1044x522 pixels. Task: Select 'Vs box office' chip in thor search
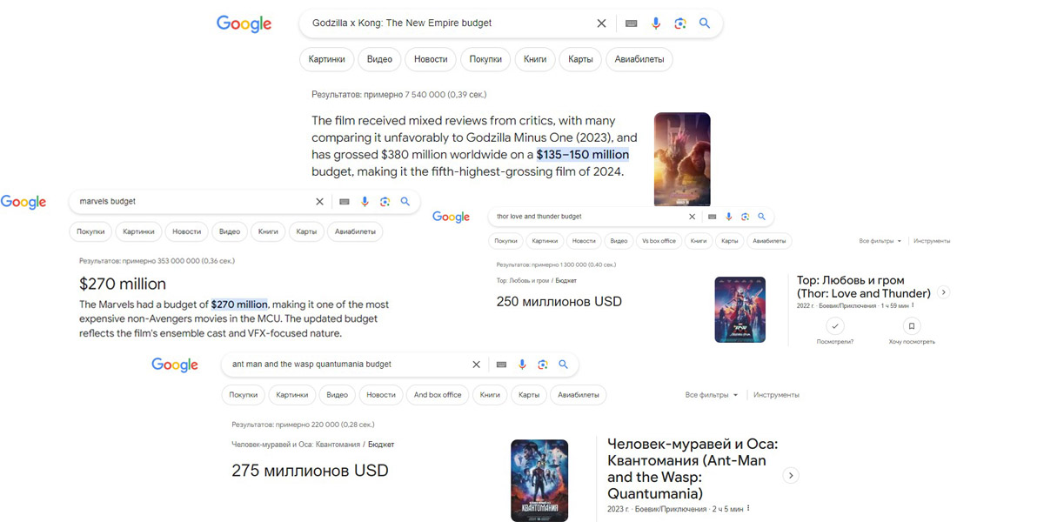659,241
